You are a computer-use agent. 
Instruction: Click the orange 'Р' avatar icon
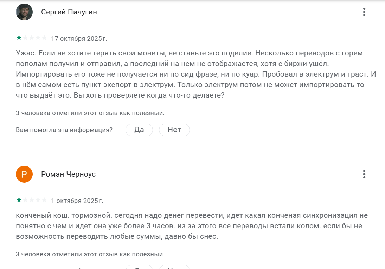tap(24, 174)
